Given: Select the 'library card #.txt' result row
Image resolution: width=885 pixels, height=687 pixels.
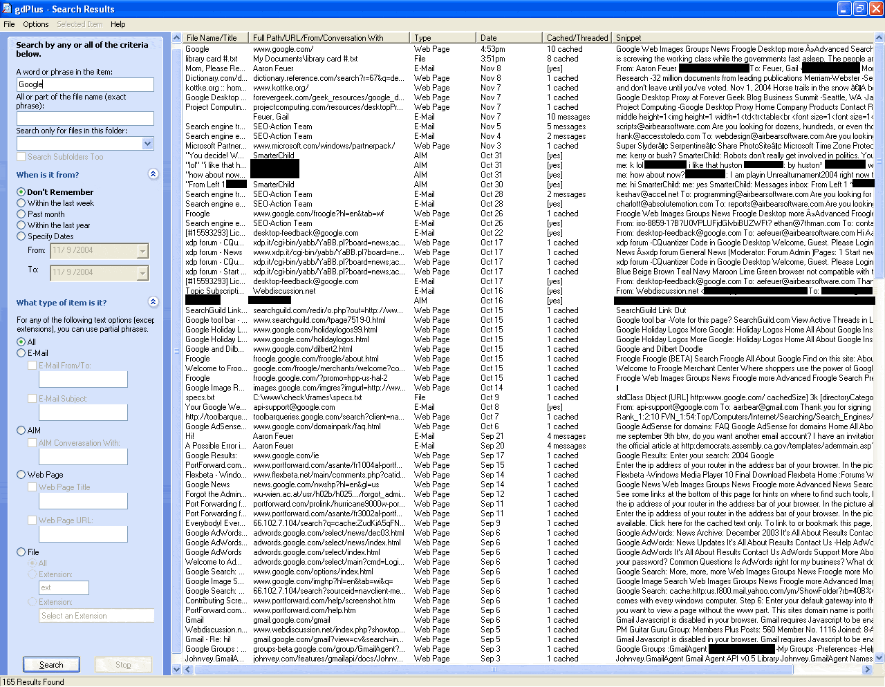Looking at the screenshot, I should pos(528,59).
